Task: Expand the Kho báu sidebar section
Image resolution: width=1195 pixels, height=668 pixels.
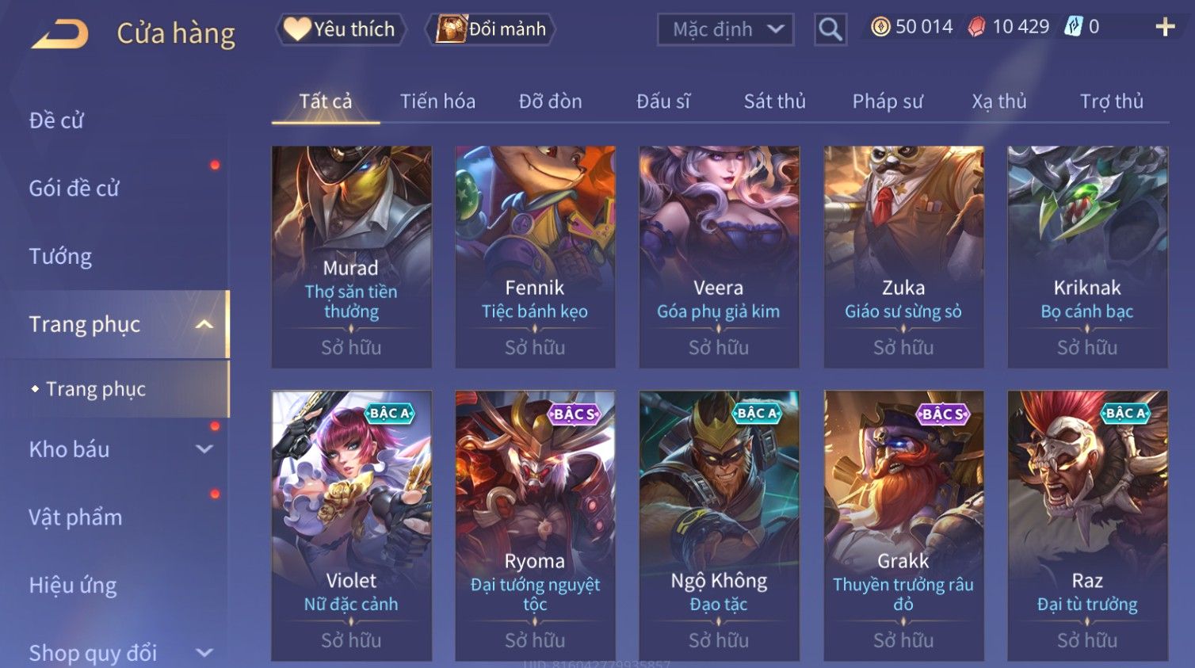Action: 204,449
